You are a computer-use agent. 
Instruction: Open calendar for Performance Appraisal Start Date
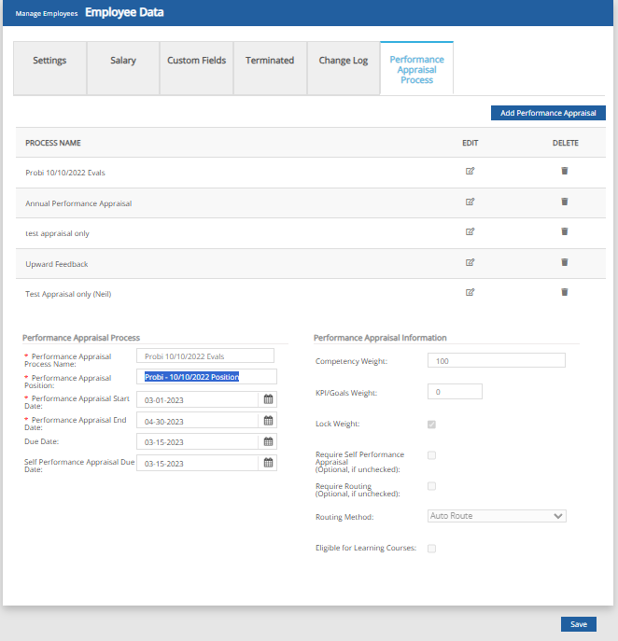tap(268, 399)
